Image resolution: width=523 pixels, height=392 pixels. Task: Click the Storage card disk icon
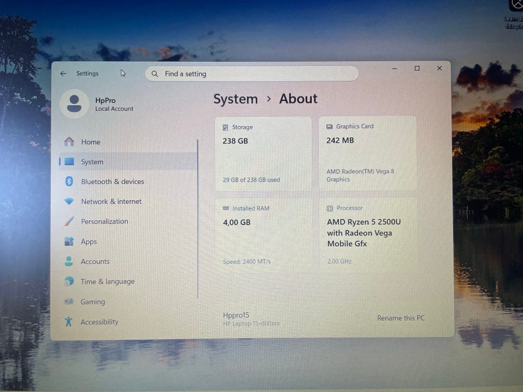pyautogui.click(x=226, y=127)
